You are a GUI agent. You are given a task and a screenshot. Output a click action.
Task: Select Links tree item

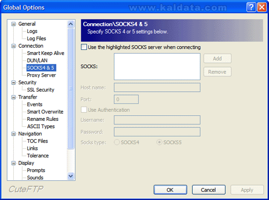pos(32,148)
